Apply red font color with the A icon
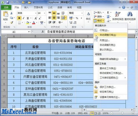The image size is (138, 116). [x=34, y=23]
